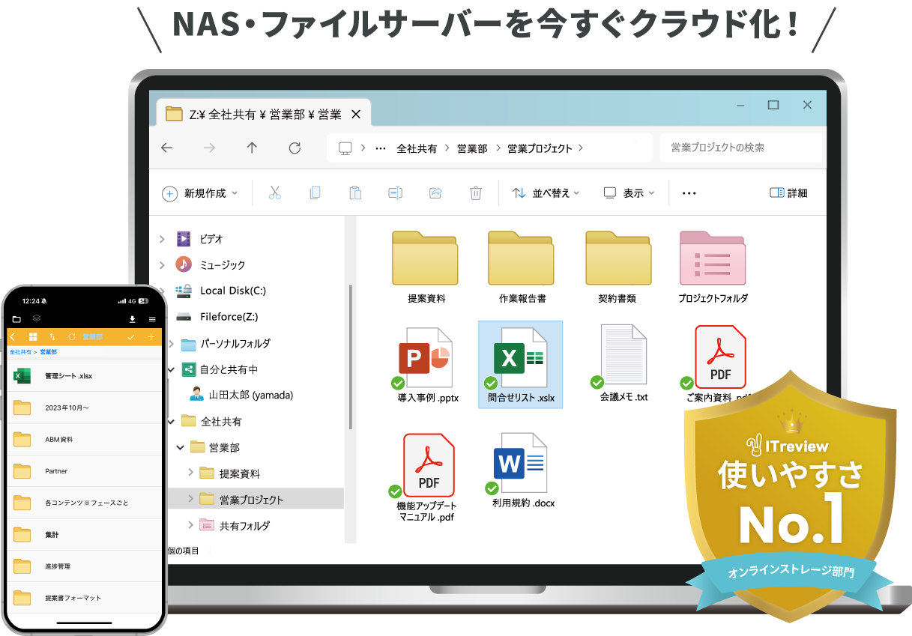Image resolution: width=912 pixels, height=636 pixels.
Task: Go up one folder with up arrow
Action: [x=252, y=148]
